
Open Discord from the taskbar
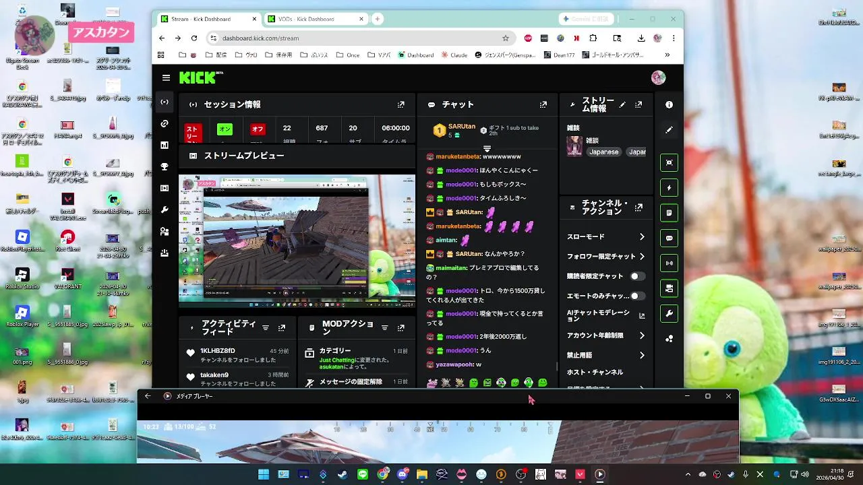point(403,474)
